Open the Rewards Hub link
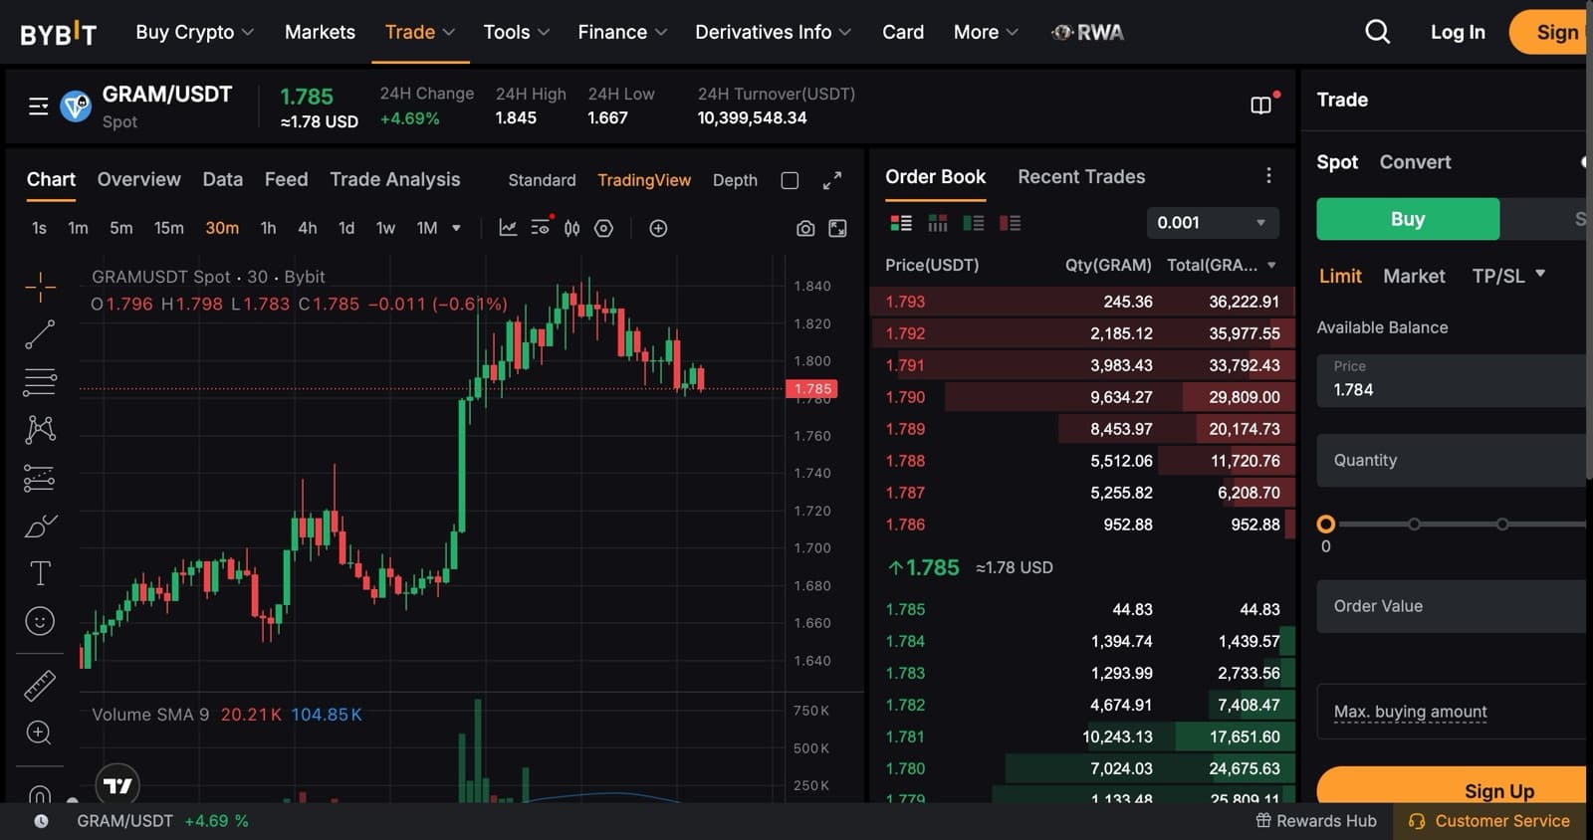1593x840 pixels. click(x=1315, y=821)
